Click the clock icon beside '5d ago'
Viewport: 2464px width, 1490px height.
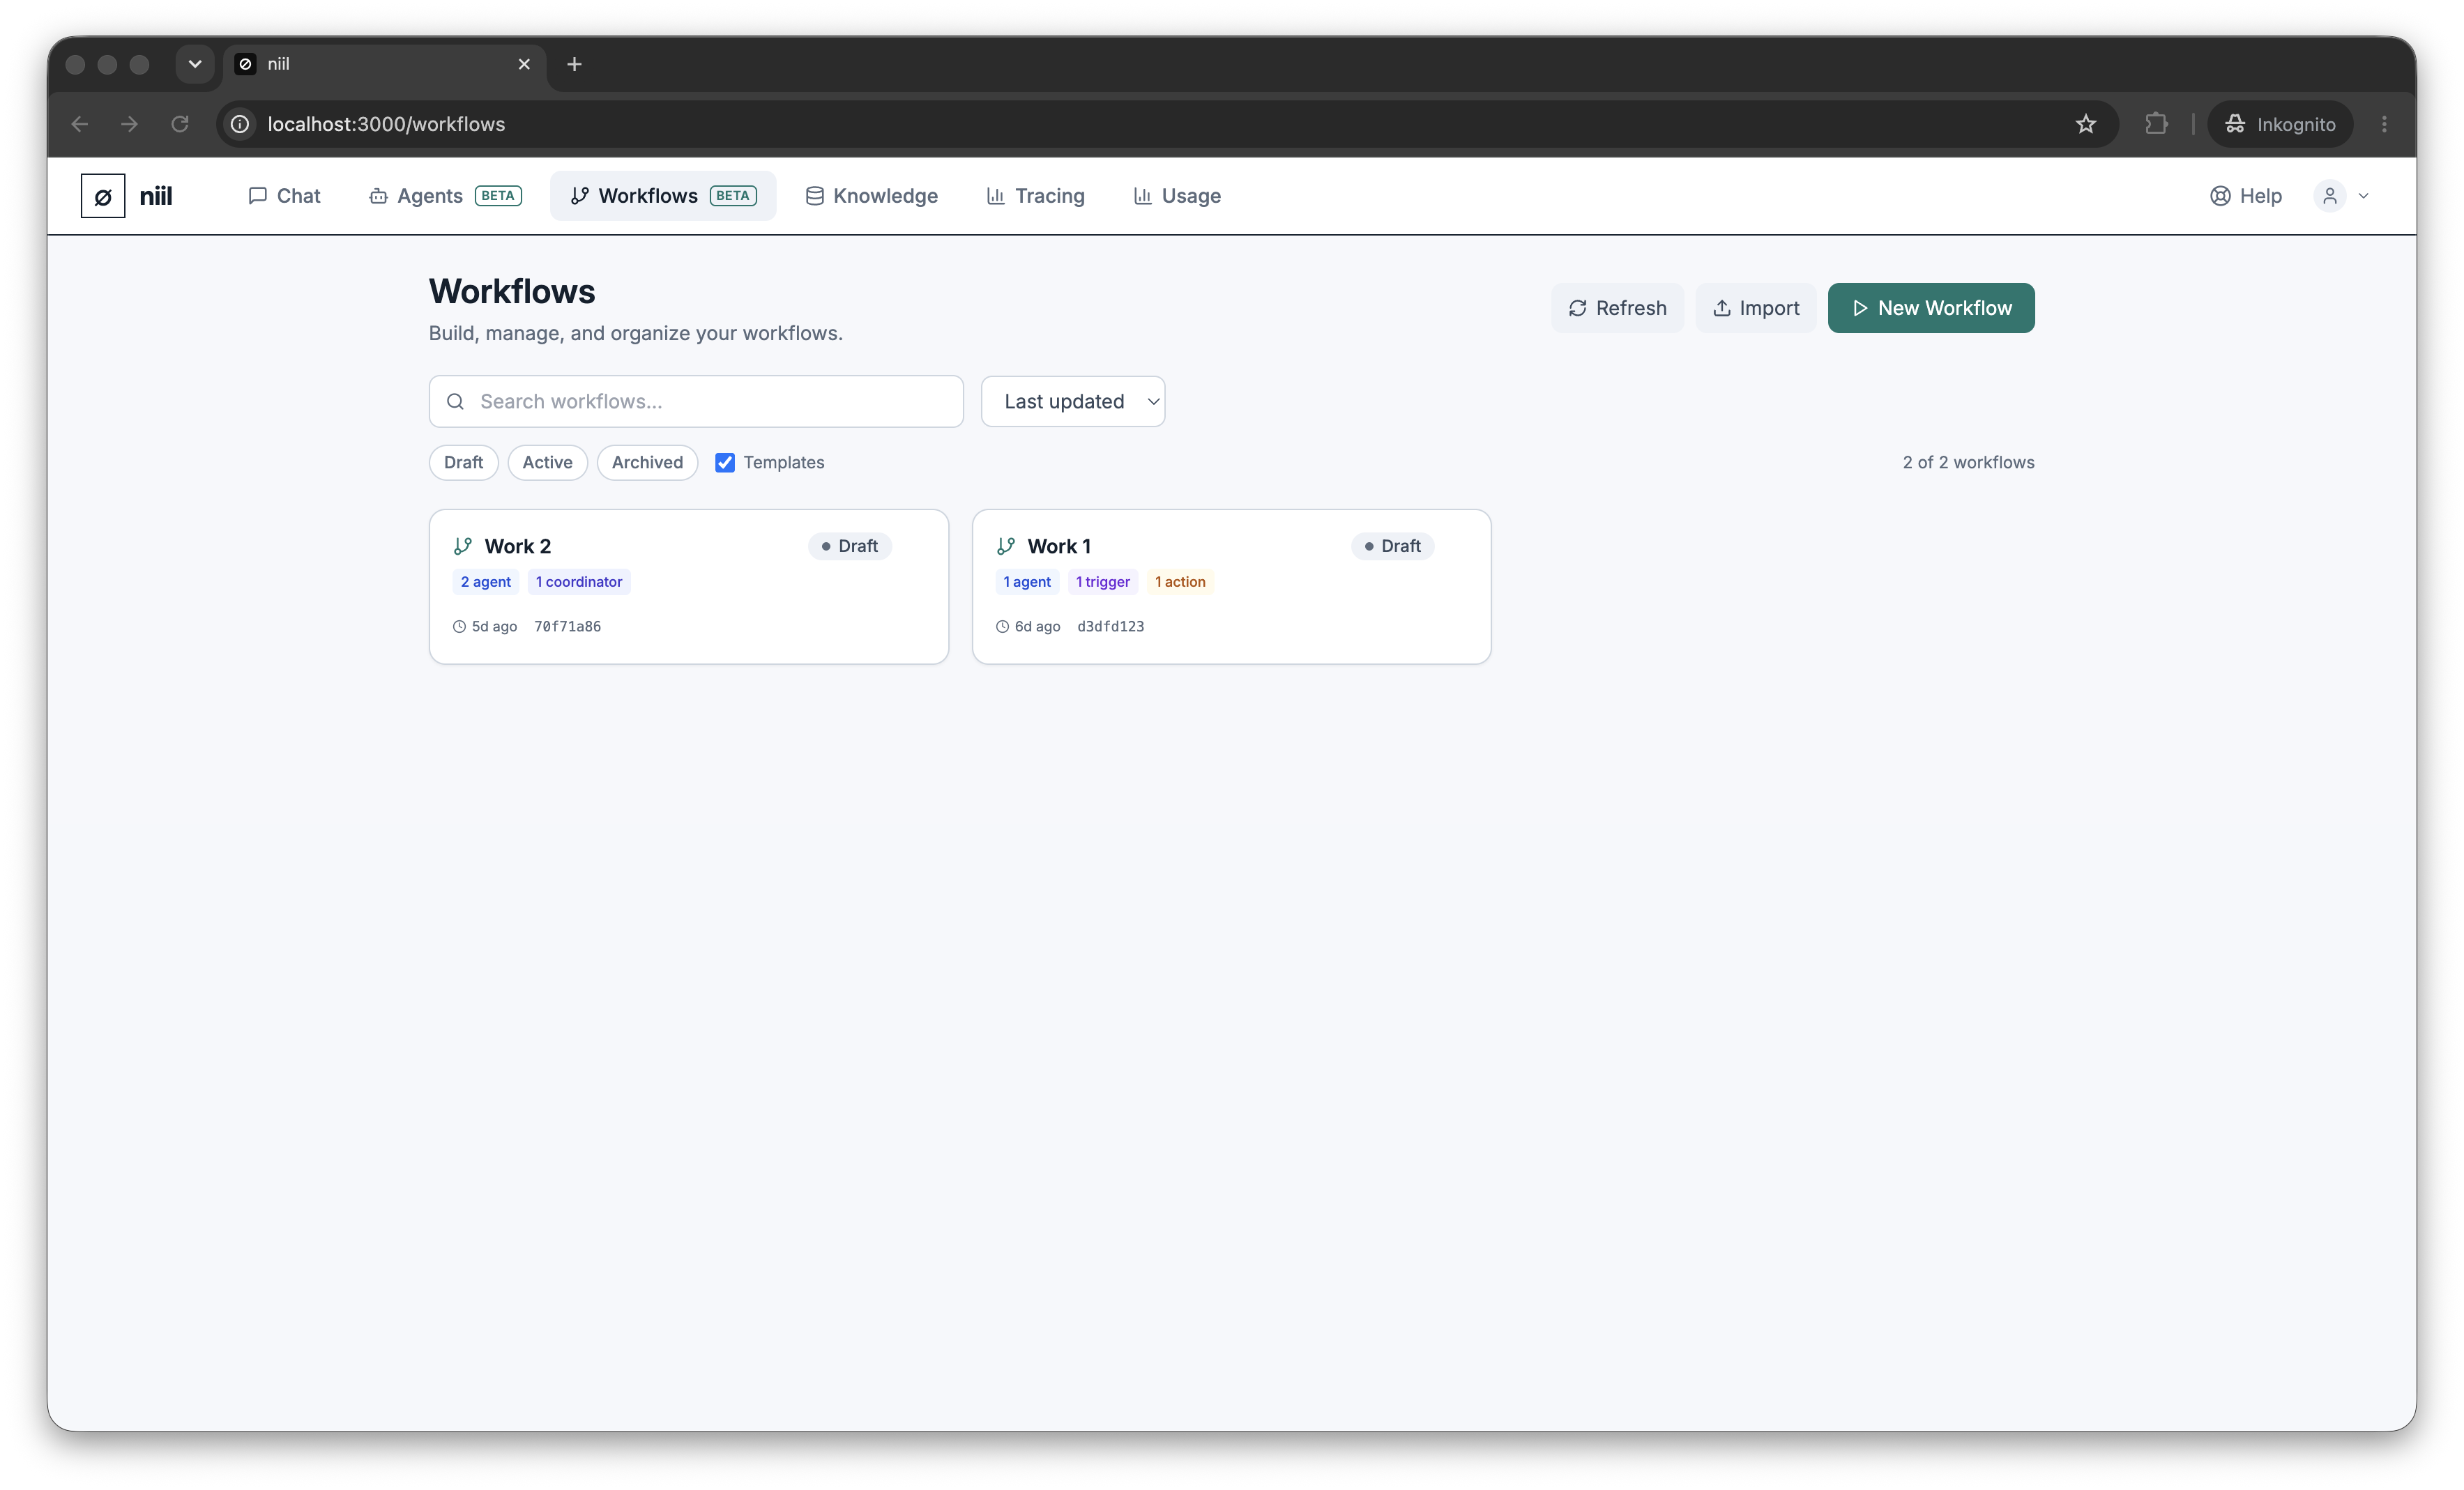(459, 627)
